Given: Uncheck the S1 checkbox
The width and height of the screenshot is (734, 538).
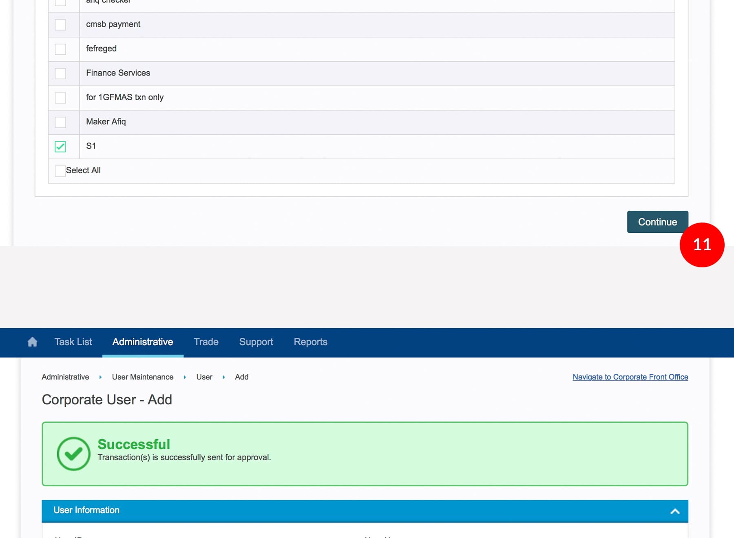Looking at the screenshot, I should point(60,147).
